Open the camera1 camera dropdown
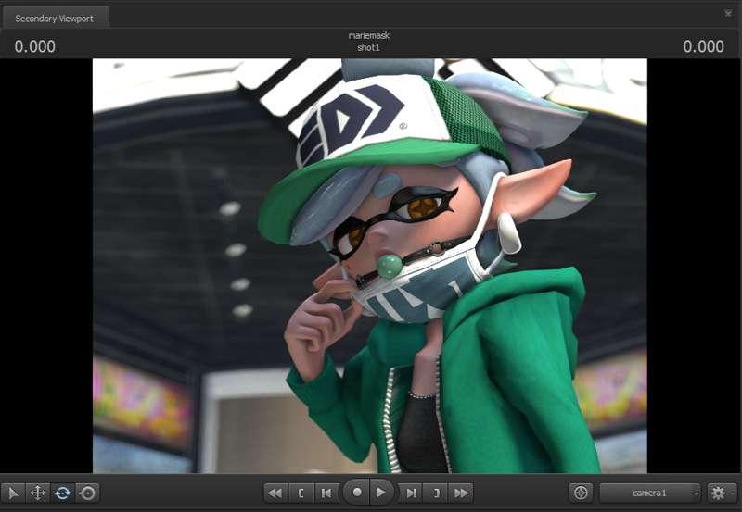Image resolution: width=742 pixels, height=512 pixels. pyautogui.click(x=650, y=493)
